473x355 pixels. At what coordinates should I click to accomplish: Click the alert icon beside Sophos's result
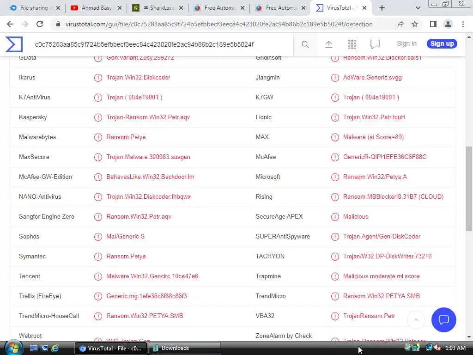pos(98,237)
